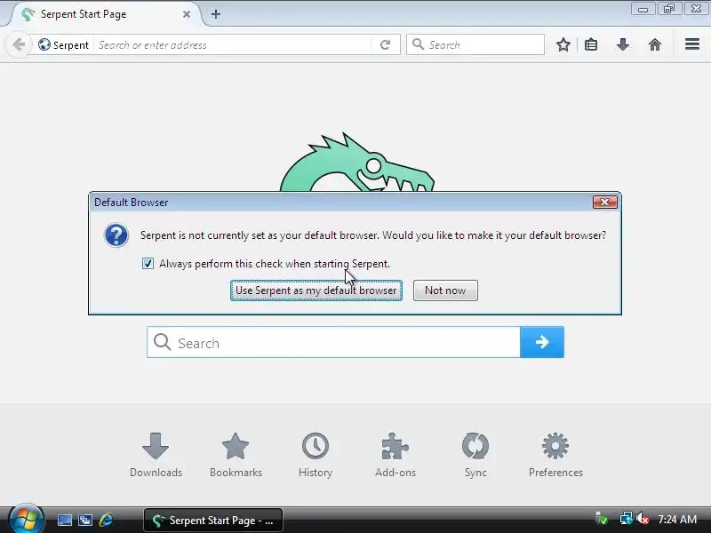Click the question mark icon in the dialog
This screenshot has width=711, height=533.
tap(116, 235)
